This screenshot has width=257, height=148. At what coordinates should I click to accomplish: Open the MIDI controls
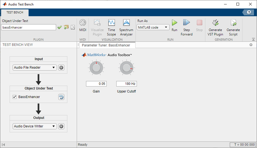click(83, 25)
